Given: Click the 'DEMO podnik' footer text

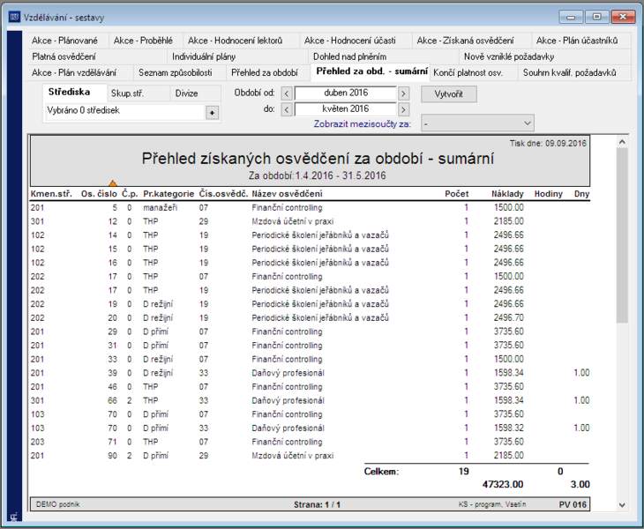Looking at the screenshot, I should coord(58,504).
